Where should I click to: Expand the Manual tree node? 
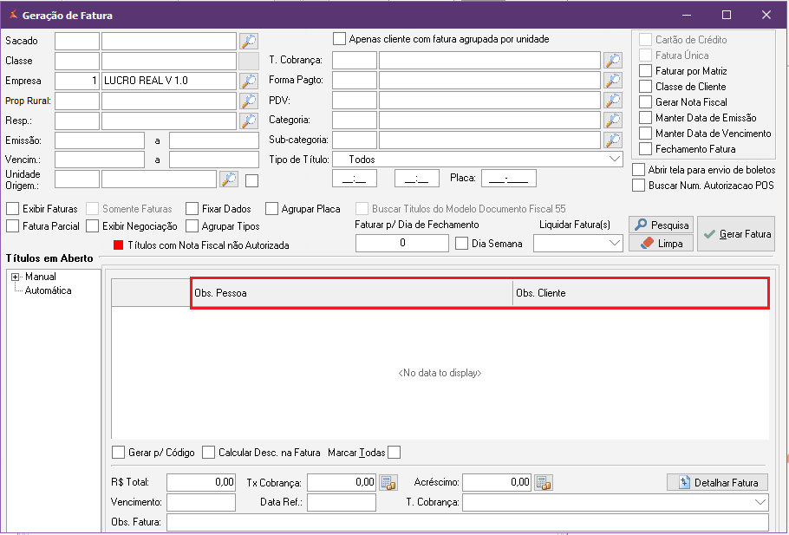(x=16, y=277)
